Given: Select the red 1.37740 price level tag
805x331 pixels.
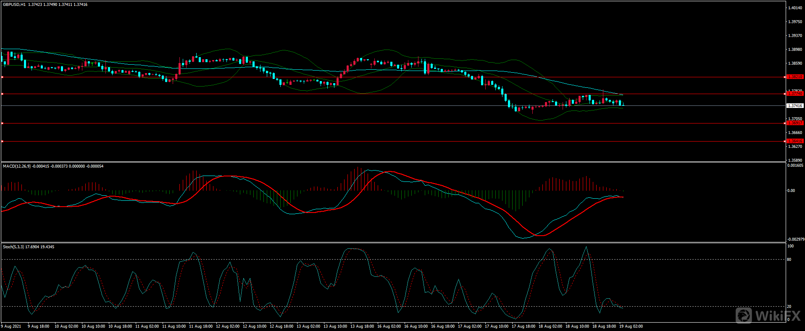Looking at the screenshot, I should pyautogui.click(x=795, y=94).
